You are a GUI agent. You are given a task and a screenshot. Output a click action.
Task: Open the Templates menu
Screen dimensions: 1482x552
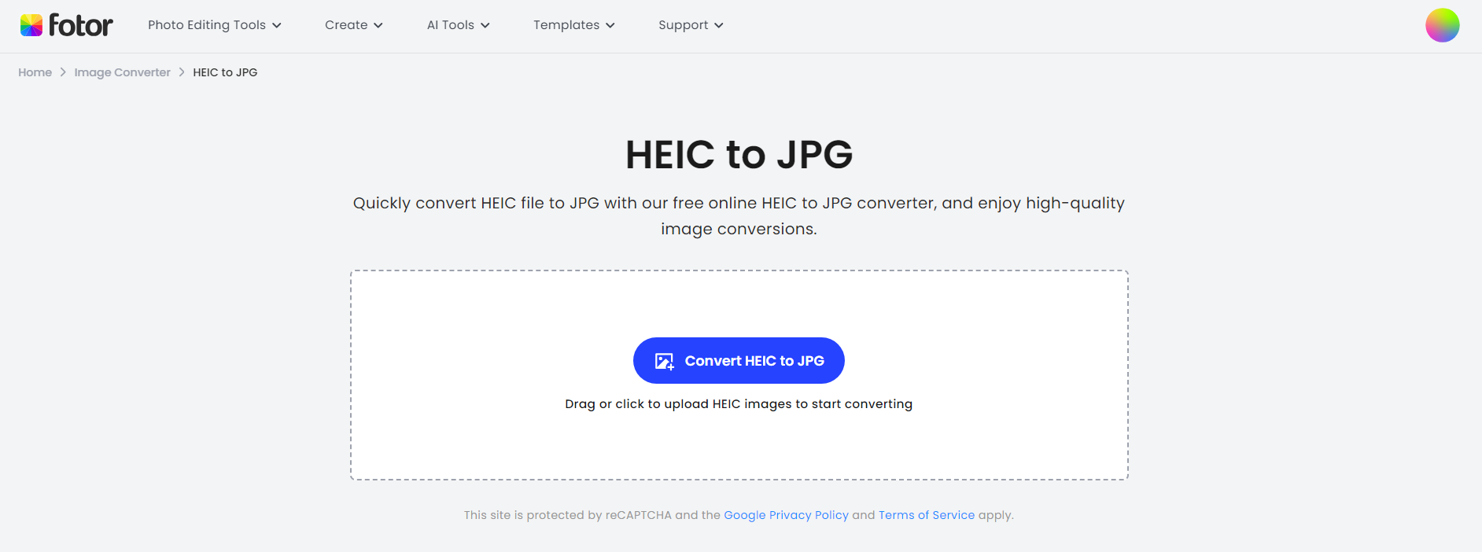(574, 25)
